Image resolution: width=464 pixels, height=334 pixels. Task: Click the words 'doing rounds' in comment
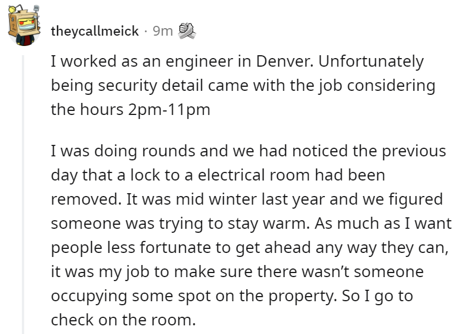pos(144,151)
